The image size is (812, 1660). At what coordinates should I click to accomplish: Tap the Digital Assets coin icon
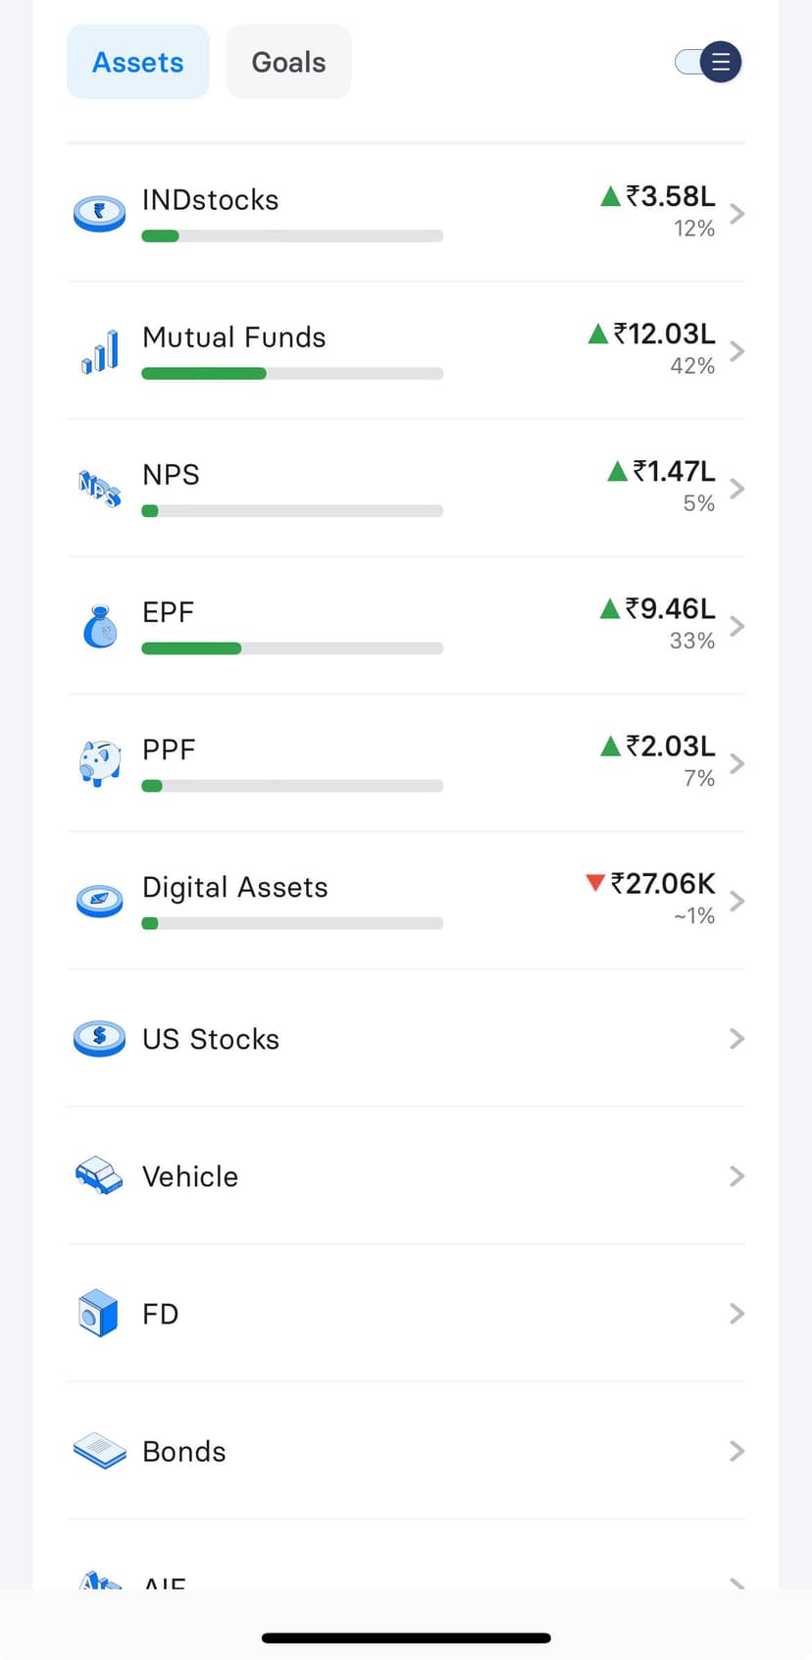99,900
